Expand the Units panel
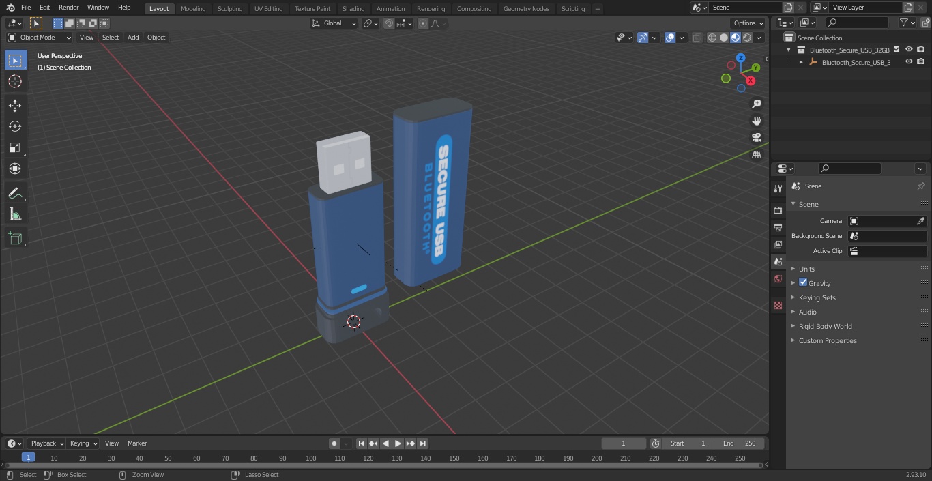 point(806,269)
